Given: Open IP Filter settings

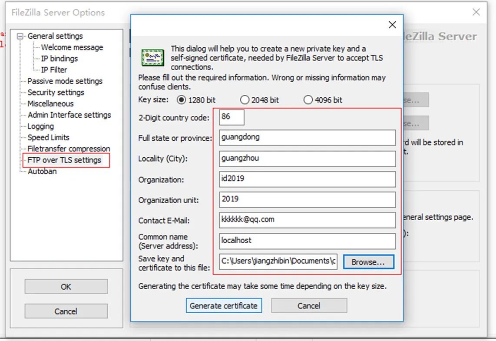Looking at the screenshot, I should click(54, 70).
